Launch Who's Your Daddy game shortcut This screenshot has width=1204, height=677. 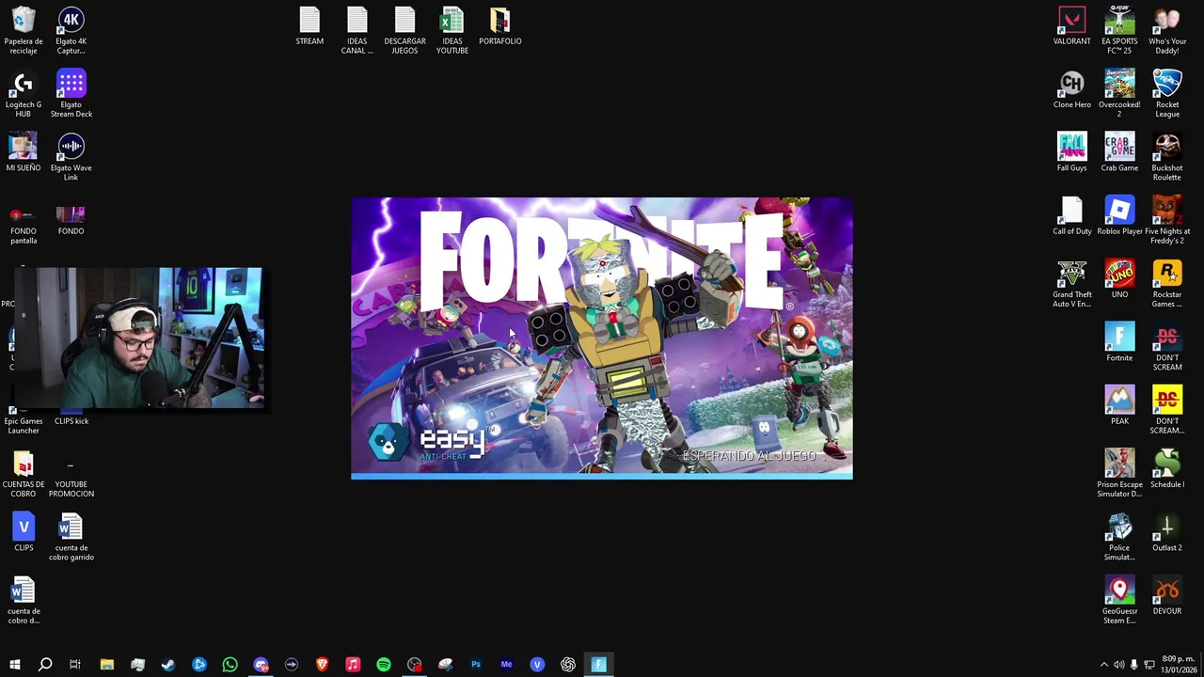(1167, 30)
